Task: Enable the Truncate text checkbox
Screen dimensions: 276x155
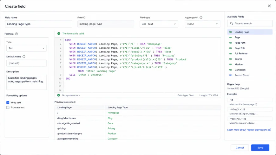Action: coord(8,108)
